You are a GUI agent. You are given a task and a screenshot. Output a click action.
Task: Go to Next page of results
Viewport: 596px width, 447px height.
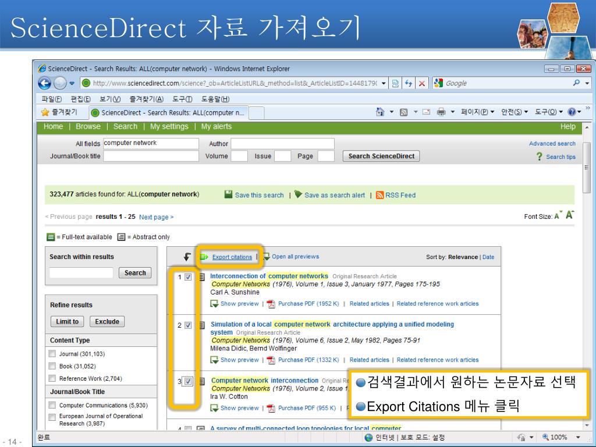[x=156, y=217]
